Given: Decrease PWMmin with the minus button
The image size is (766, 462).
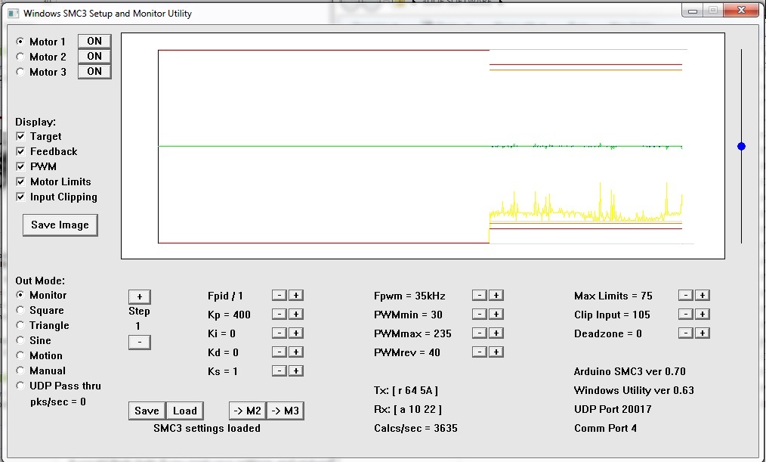Looking at the screenshot, I should tap(480, 315).
